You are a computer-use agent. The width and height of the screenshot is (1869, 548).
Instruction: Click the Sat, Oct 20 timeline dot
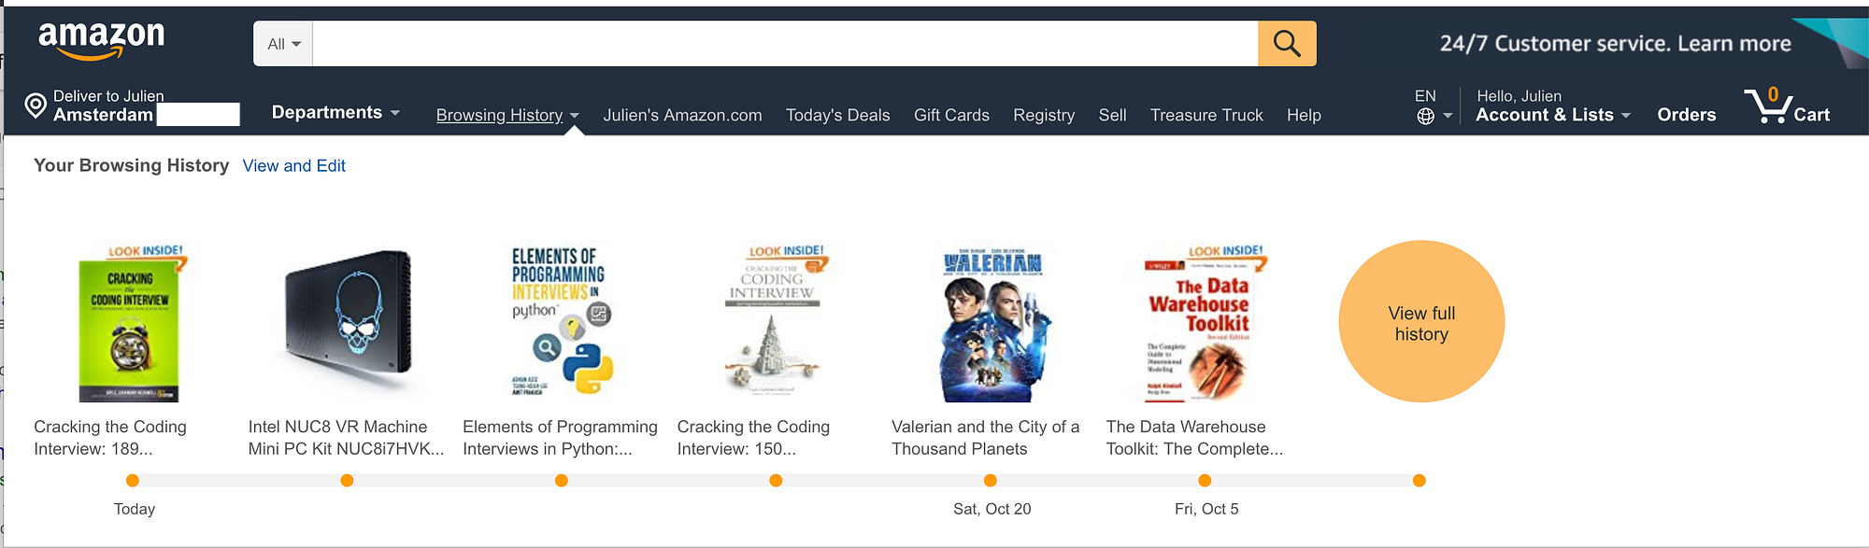click(991, 481)
